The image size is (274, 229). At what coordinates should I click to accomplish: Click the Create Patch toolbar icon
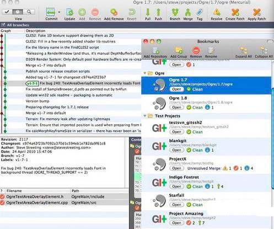point(235,12)
